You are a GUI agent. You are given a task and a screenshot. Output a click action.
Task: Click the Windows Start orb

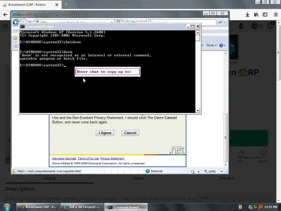click(7, 207)
